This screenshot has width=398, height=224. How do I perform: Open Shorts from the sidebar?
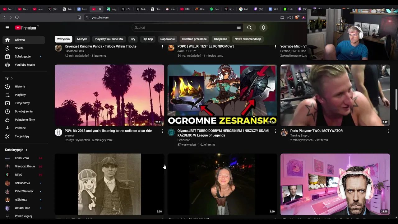[24, 48]
